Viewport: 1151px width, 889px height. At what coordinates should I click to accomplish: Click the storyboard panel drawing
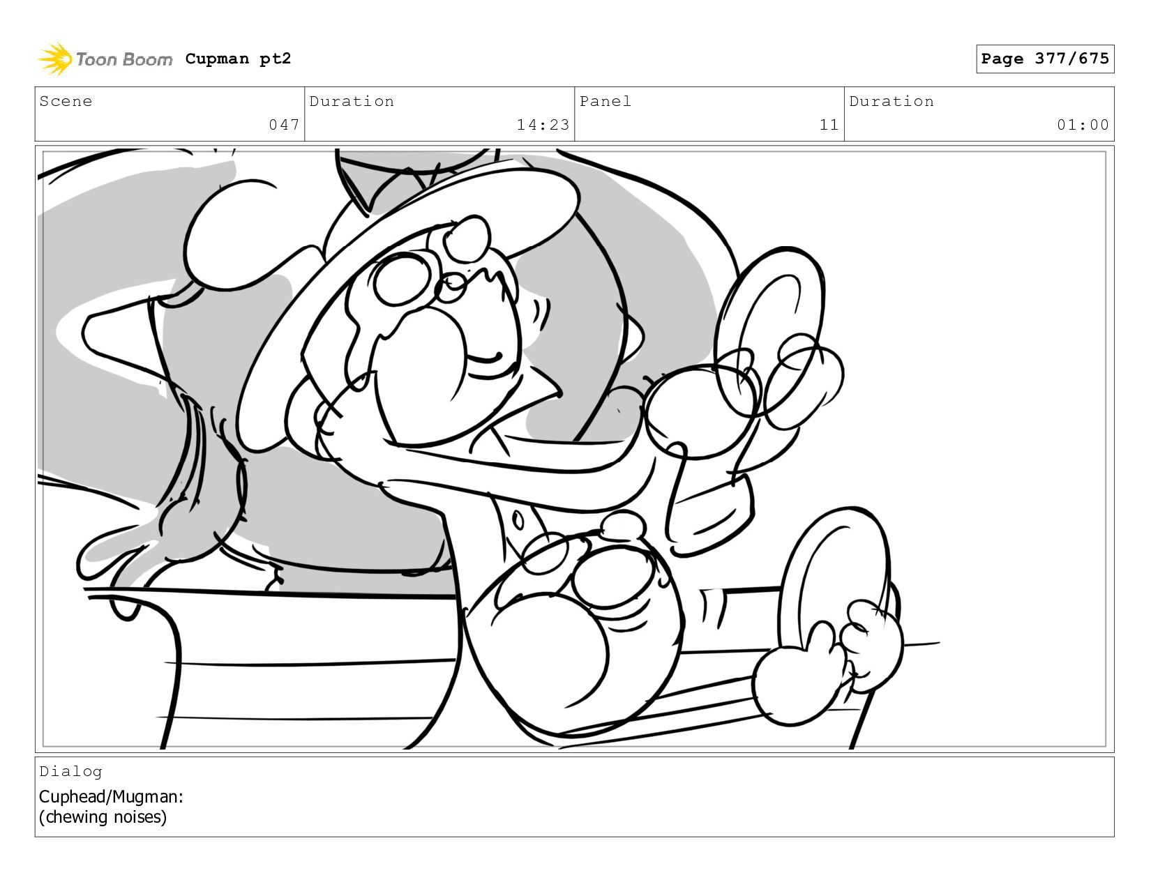pos(574,449)
